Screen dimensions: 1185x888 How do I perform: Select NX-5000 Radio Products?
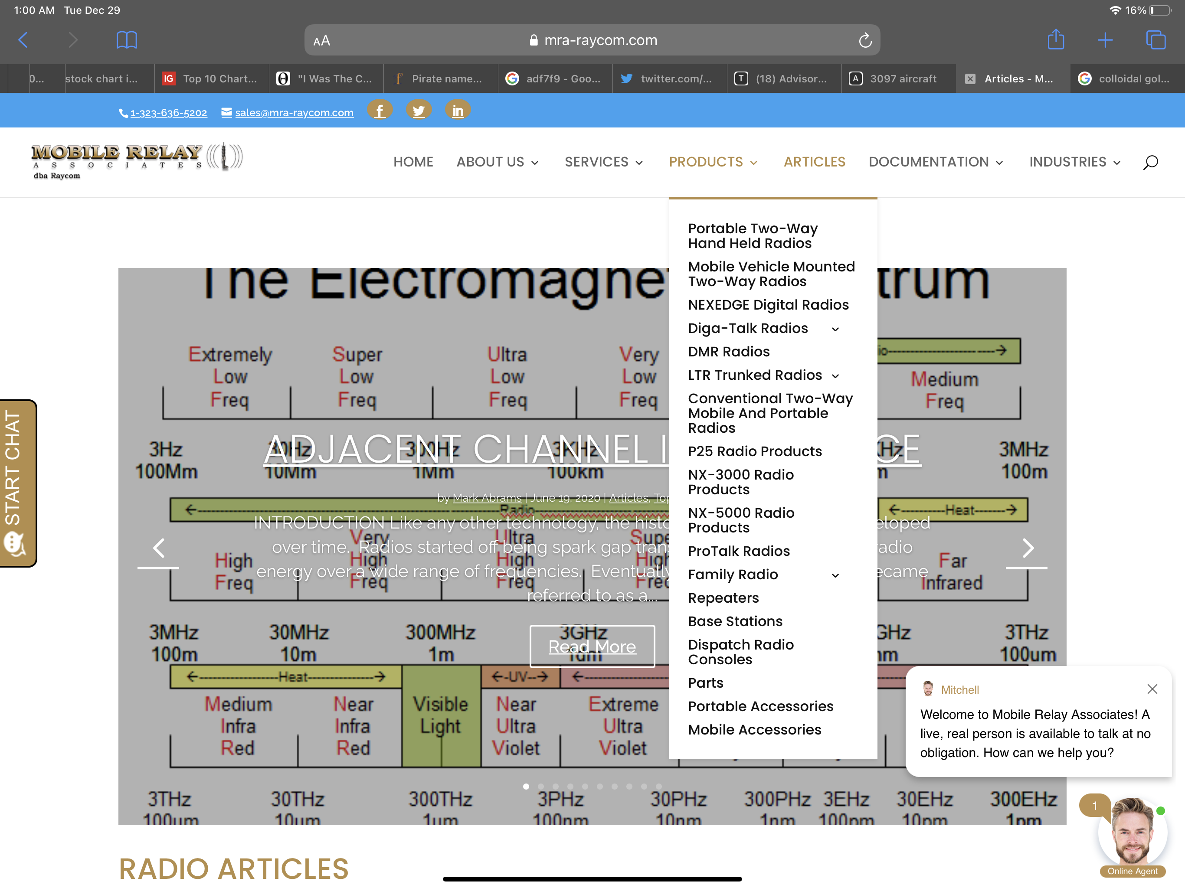pyautogui.click(x=741, y=520)
